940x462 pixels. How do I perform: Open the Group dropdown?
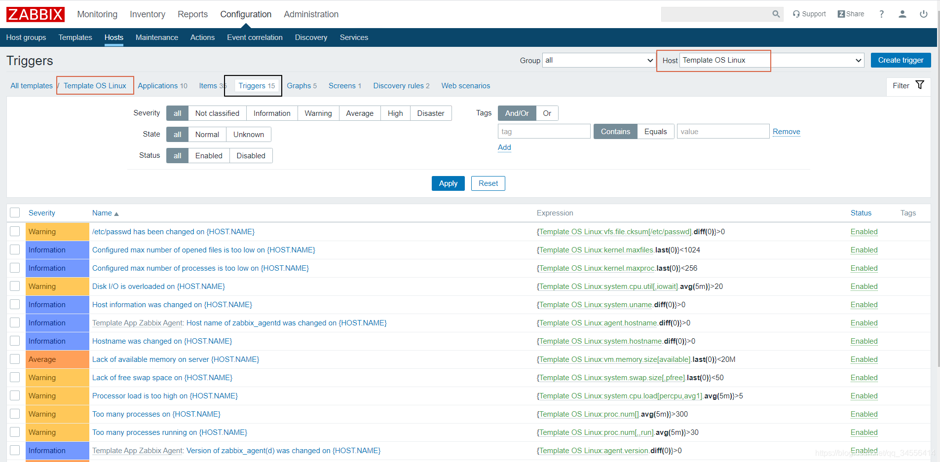599,60
